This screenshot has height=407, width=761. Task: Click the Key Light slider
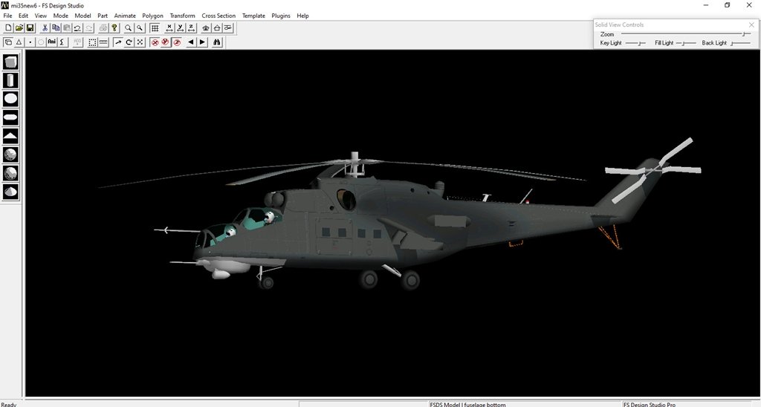pyautogui.click(x=635, y=43)
